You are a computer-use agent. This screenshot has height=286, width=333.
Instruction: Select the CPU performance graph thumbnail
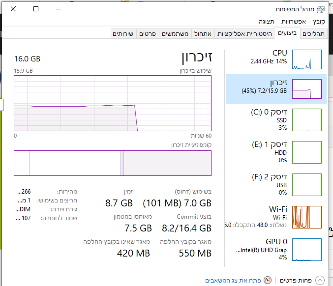[x=306, y=59]
